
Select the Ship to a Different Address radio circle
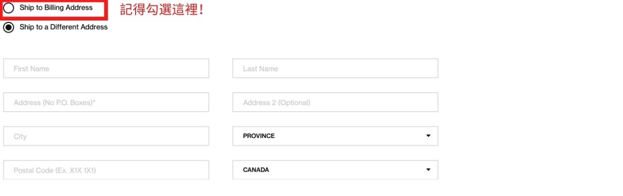9,27
